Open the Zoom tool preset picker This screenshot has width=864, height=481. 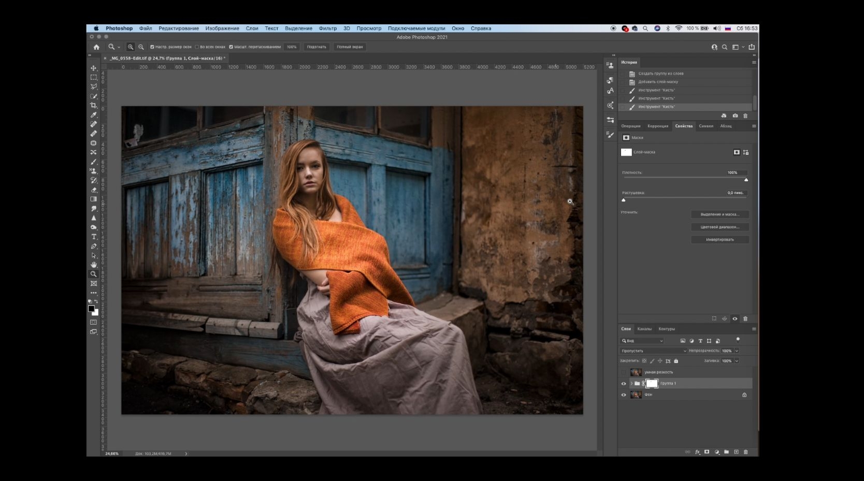point(113,47)
